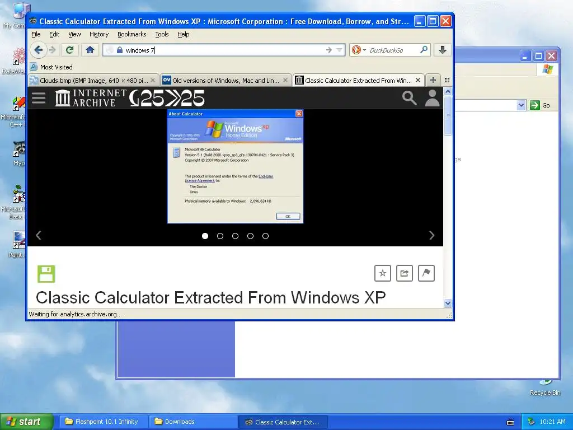Open the Bookmarks menu
This screenshot has height=430, width=573.
tap(132, 34)
